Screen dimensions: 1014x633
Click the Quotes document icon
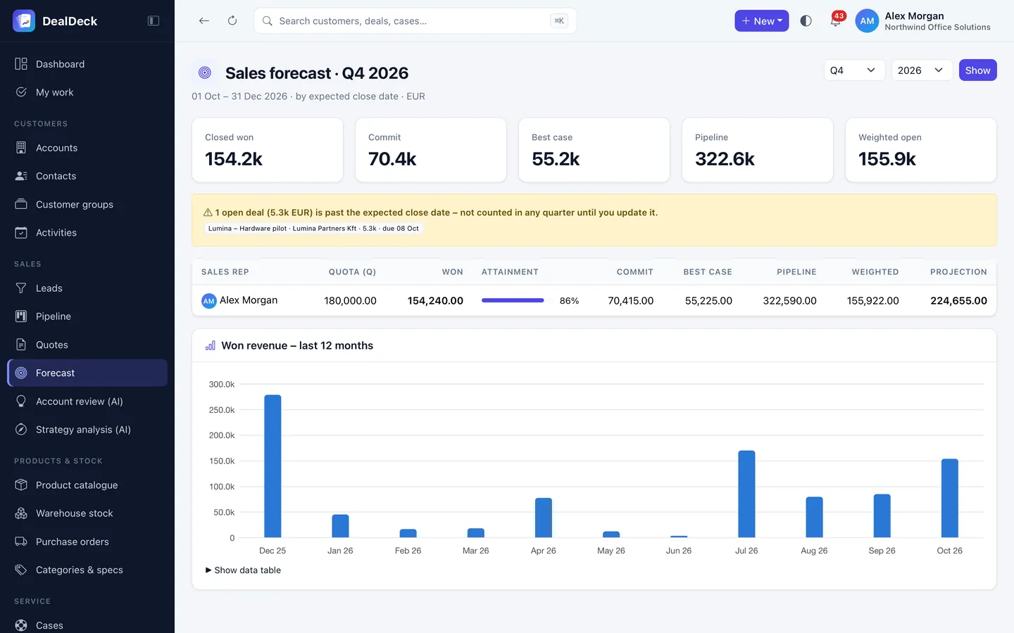21,345
